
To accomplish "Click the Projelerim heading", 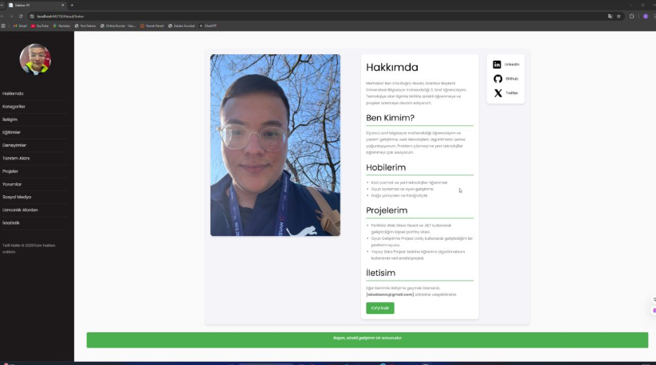I will 387,210.
